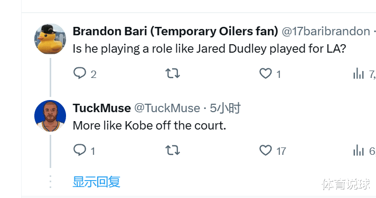The height and width of the screenshot is (198, 376).
Task: Open TuckMuse display name profile
Action: [x=102, y=108]
